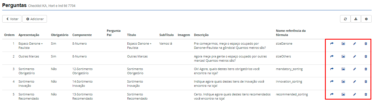Click share arrow for Sortimento Recomendado row
This screenshot has width=373, height=101.
(x=332, y=94)
